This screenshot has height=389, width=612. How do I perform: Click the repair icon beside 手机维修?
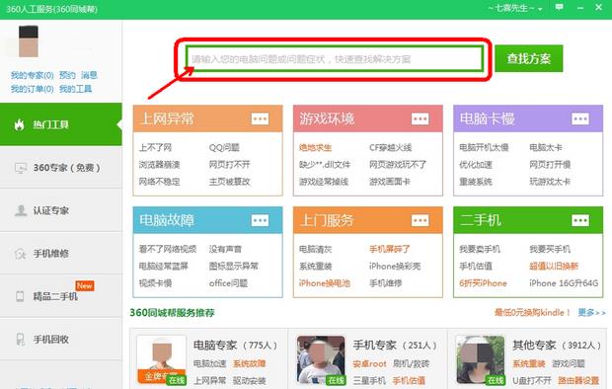pos(21,254)
